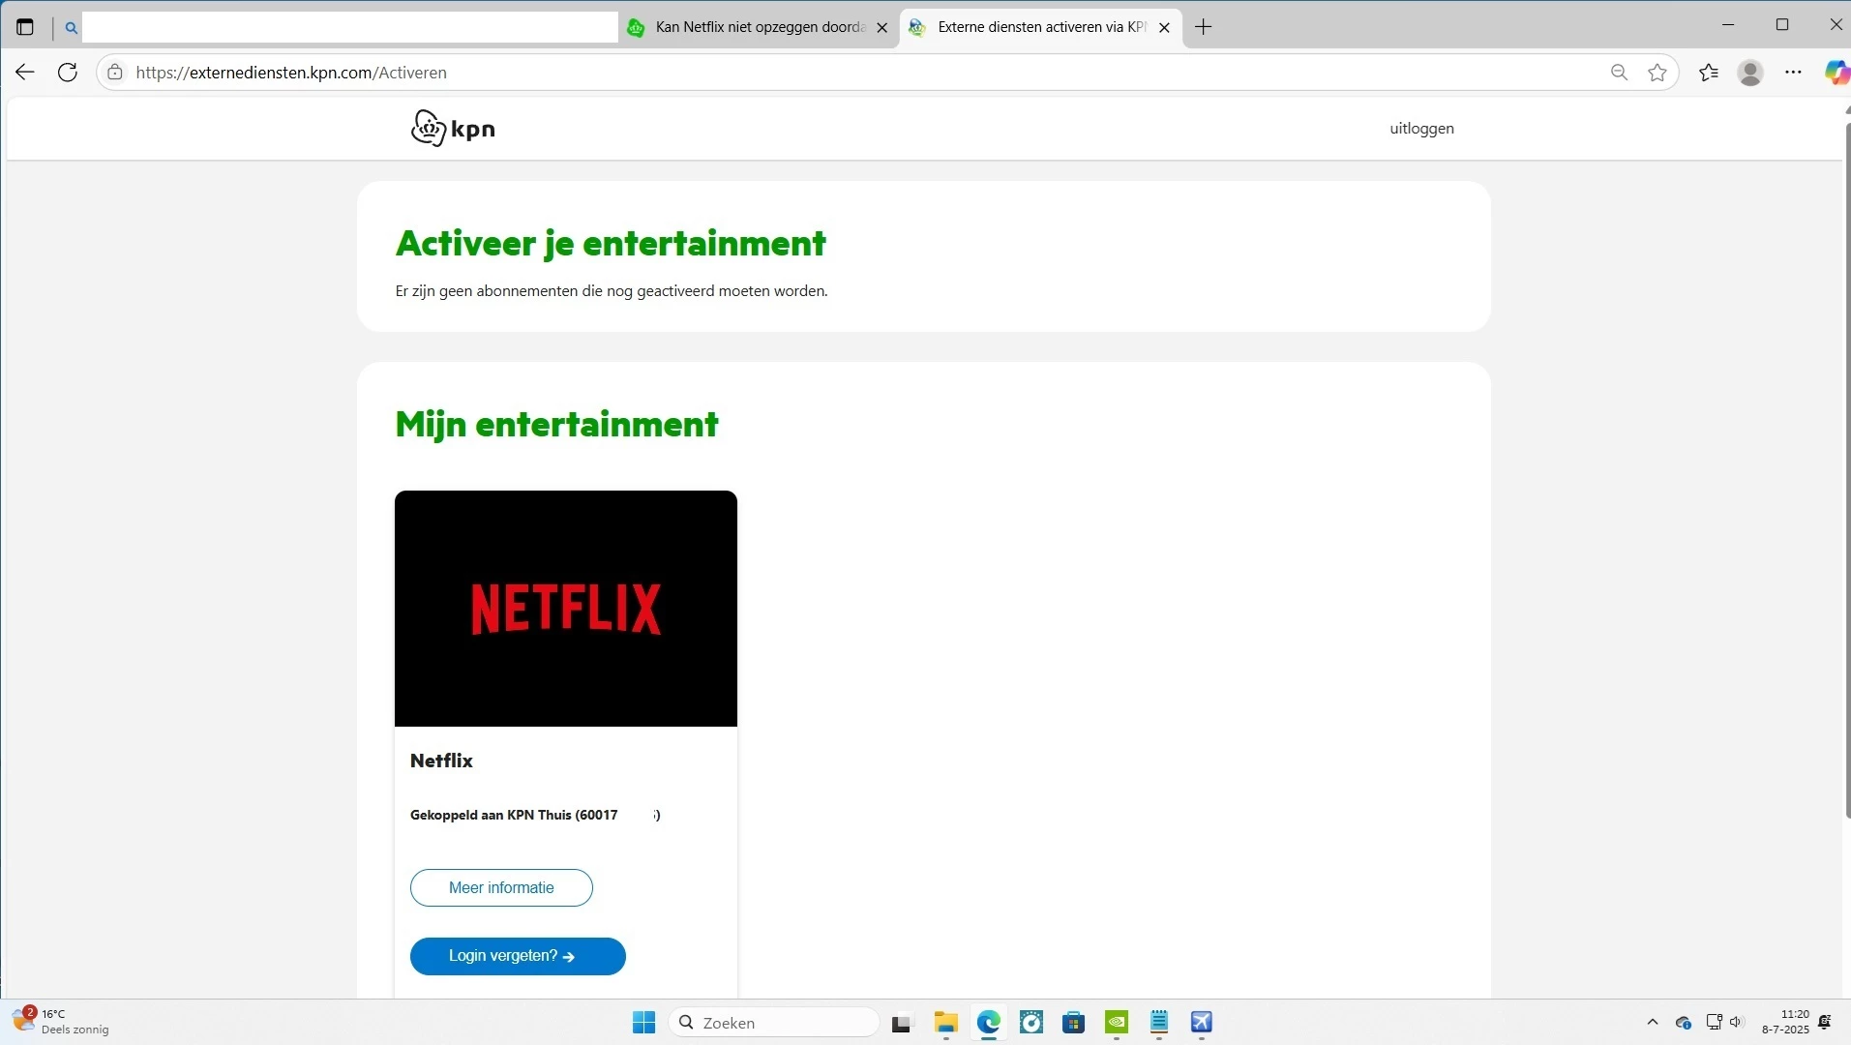Open a new browser tab
The image size is (1851, 1045).
tap(1204, 27)
